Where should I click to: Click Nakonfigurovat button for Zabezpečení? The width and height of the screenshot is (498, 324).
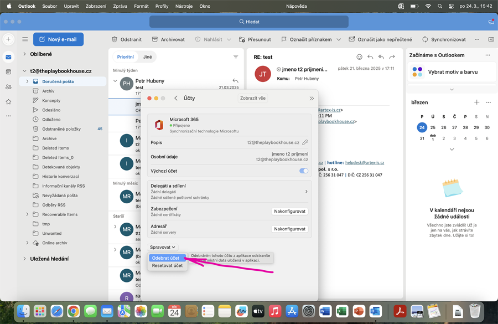289,212
